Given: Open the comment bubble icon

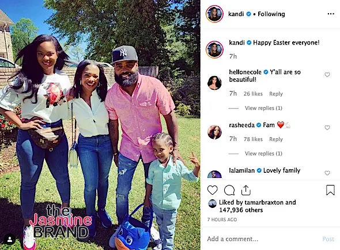Looking at the screenshot, I should coord(229,190).
